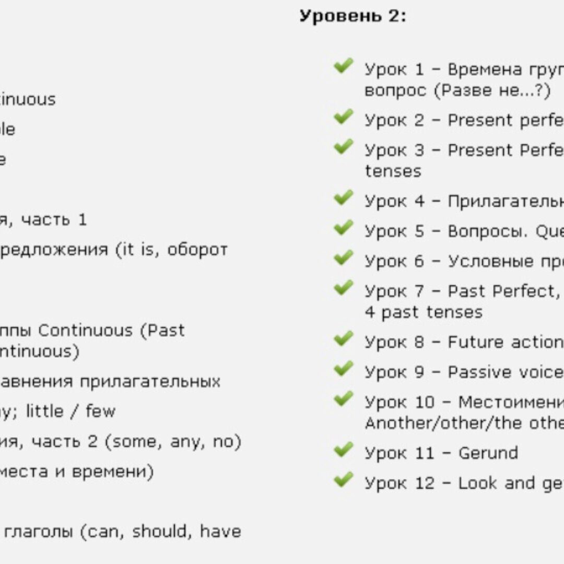Click the green tick beside Урок 12
This screenshot has height=564, width=564.
pyautogui.click(x=343, y=480)
